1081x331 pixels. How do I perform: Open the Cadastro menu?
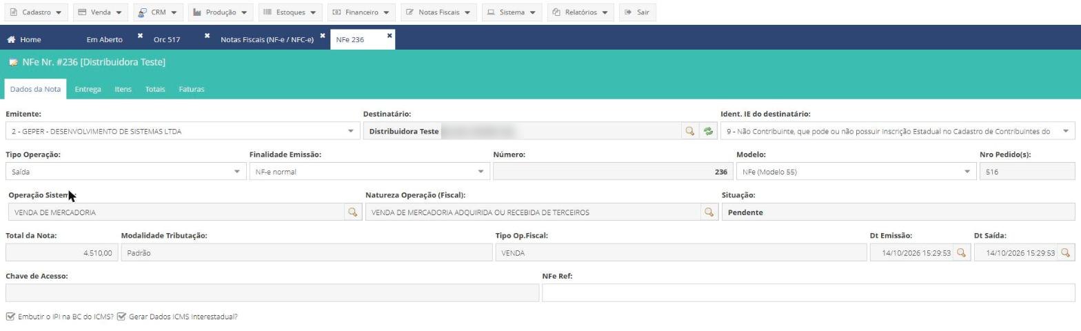click(37, 12)
